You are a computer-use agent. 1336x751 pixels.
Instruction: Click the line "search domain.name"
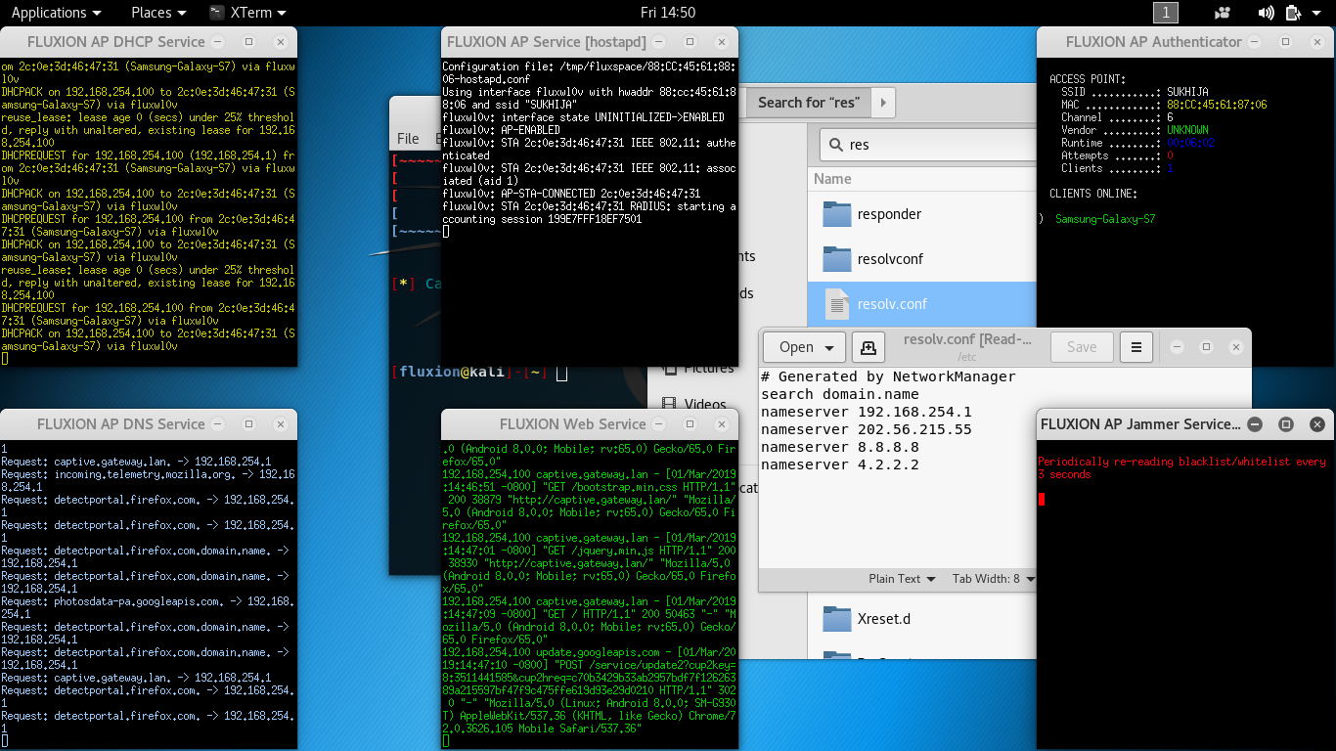[840, 394]
